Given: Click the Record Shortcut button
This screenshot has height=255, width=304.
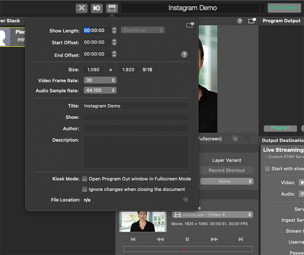Looking at the screenshot, I should click(x=227, y=170).
